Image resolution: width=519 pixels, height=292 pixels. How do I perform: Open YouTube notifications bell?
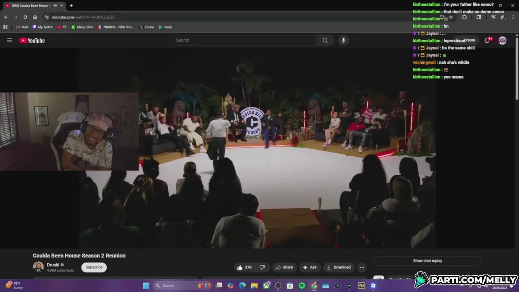point(487,40)
